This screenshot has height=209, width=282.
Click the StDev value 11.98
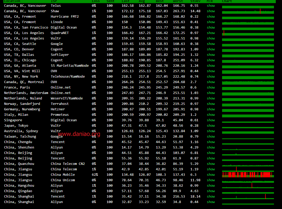195,180
